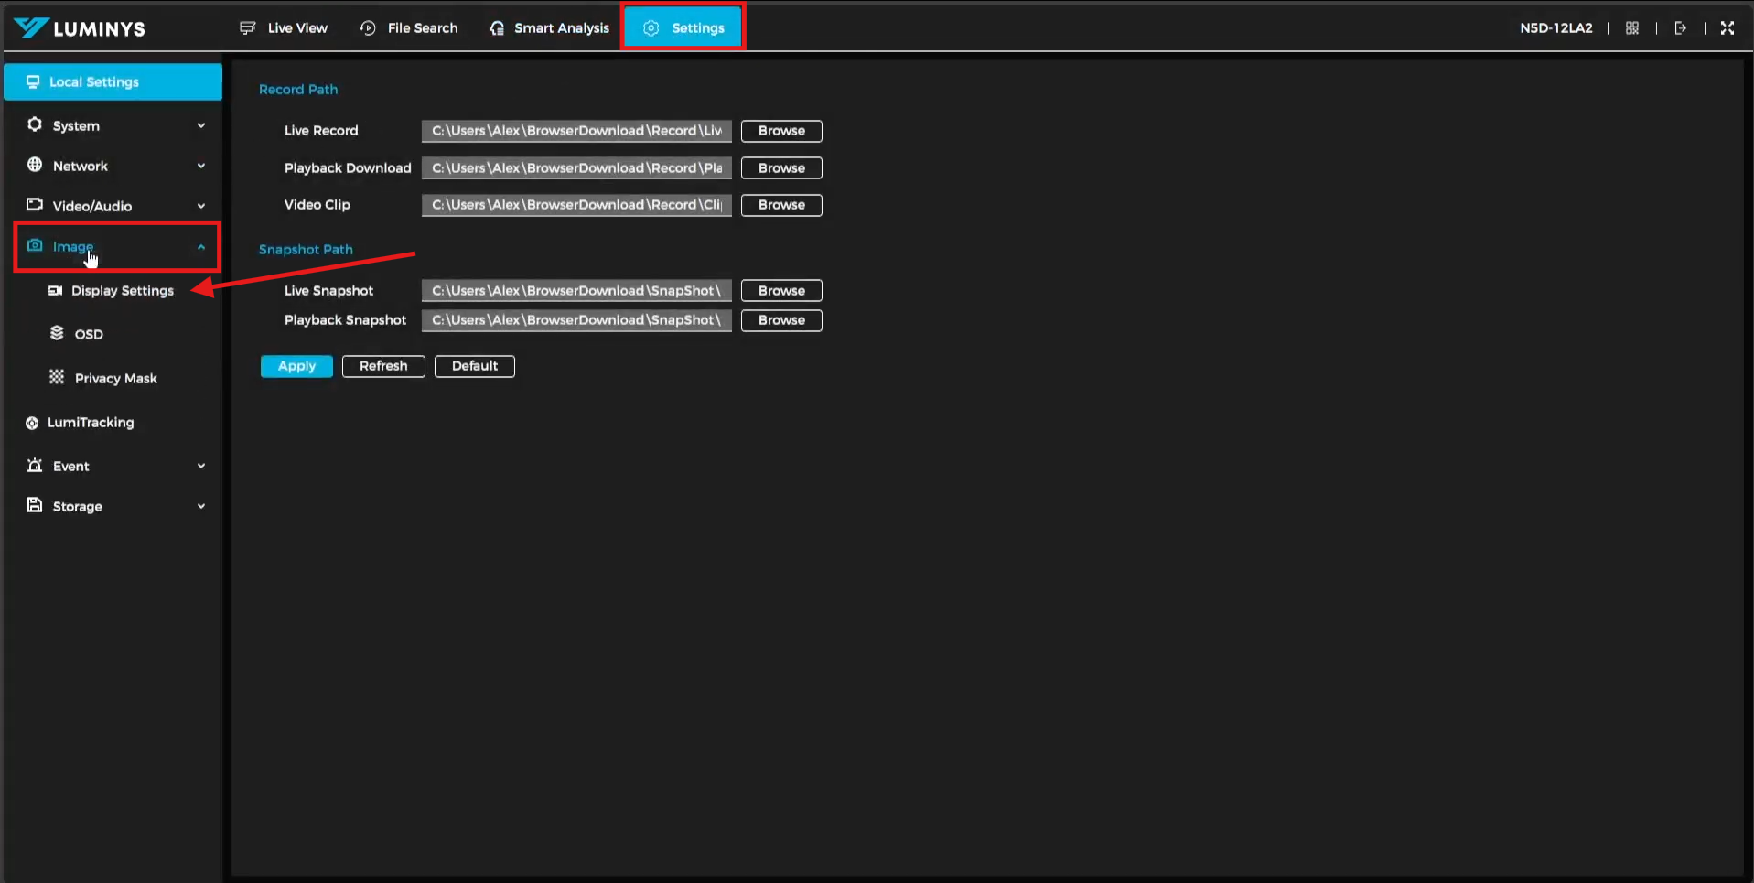
Task: Click the logout icon in top bar
Action: [1680, 28]
